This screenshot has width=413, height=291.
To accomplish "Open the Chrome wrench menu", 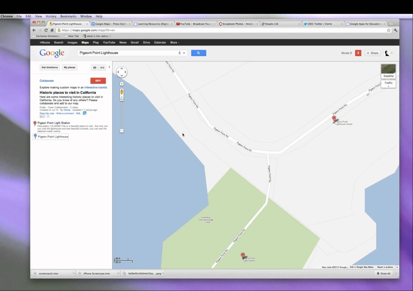I will 396,30.
